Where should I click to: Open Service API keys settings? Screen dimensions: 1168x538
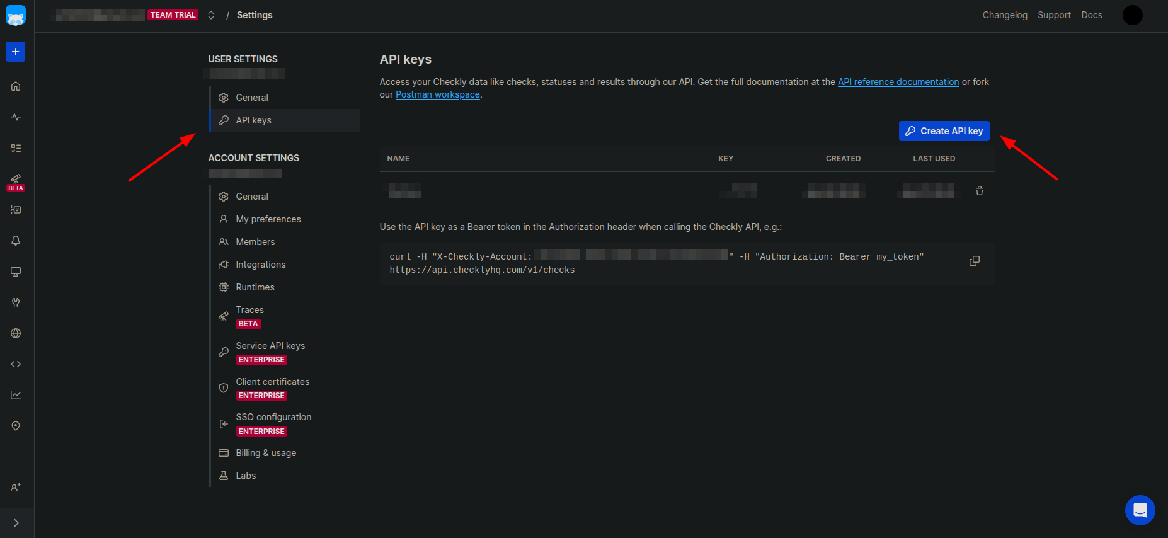click(x=285, y=352)
